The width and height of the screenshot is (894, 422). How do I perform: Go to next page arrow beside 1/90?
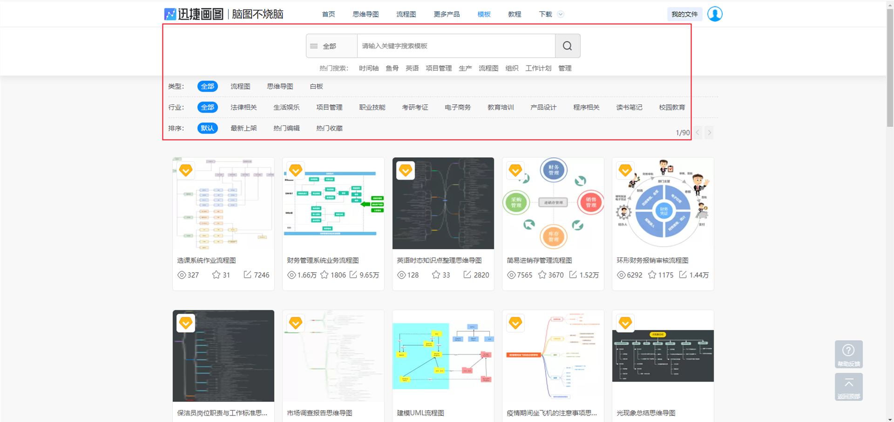[x=709, y=133]
